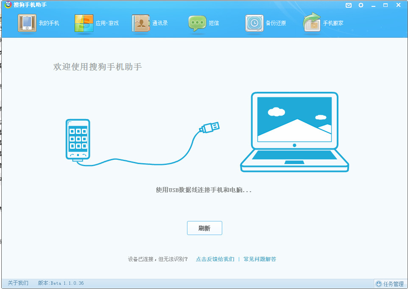408x289 pixels.
Task: Click the 设备已连接，但无法识别？ text
Action: point(158,259)
